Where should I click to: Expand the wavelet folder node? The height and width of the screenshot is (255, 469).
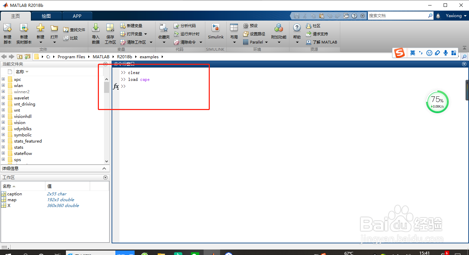click(x=3, y=98)
